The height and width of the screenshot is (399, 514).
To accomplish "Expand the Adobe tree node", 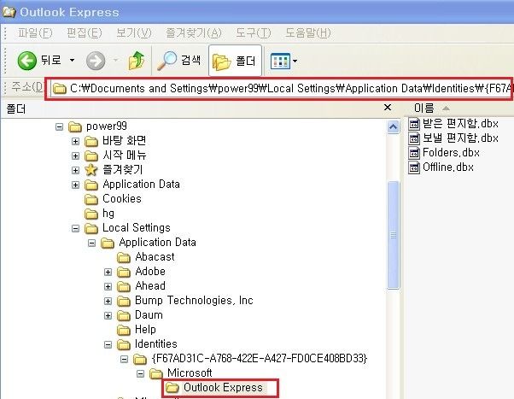I will point(108,272).
